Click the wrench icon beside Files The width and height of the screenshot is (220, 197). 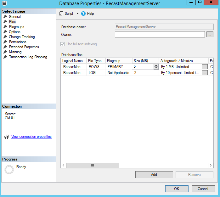pyautogui.click(x=5, y=22)
